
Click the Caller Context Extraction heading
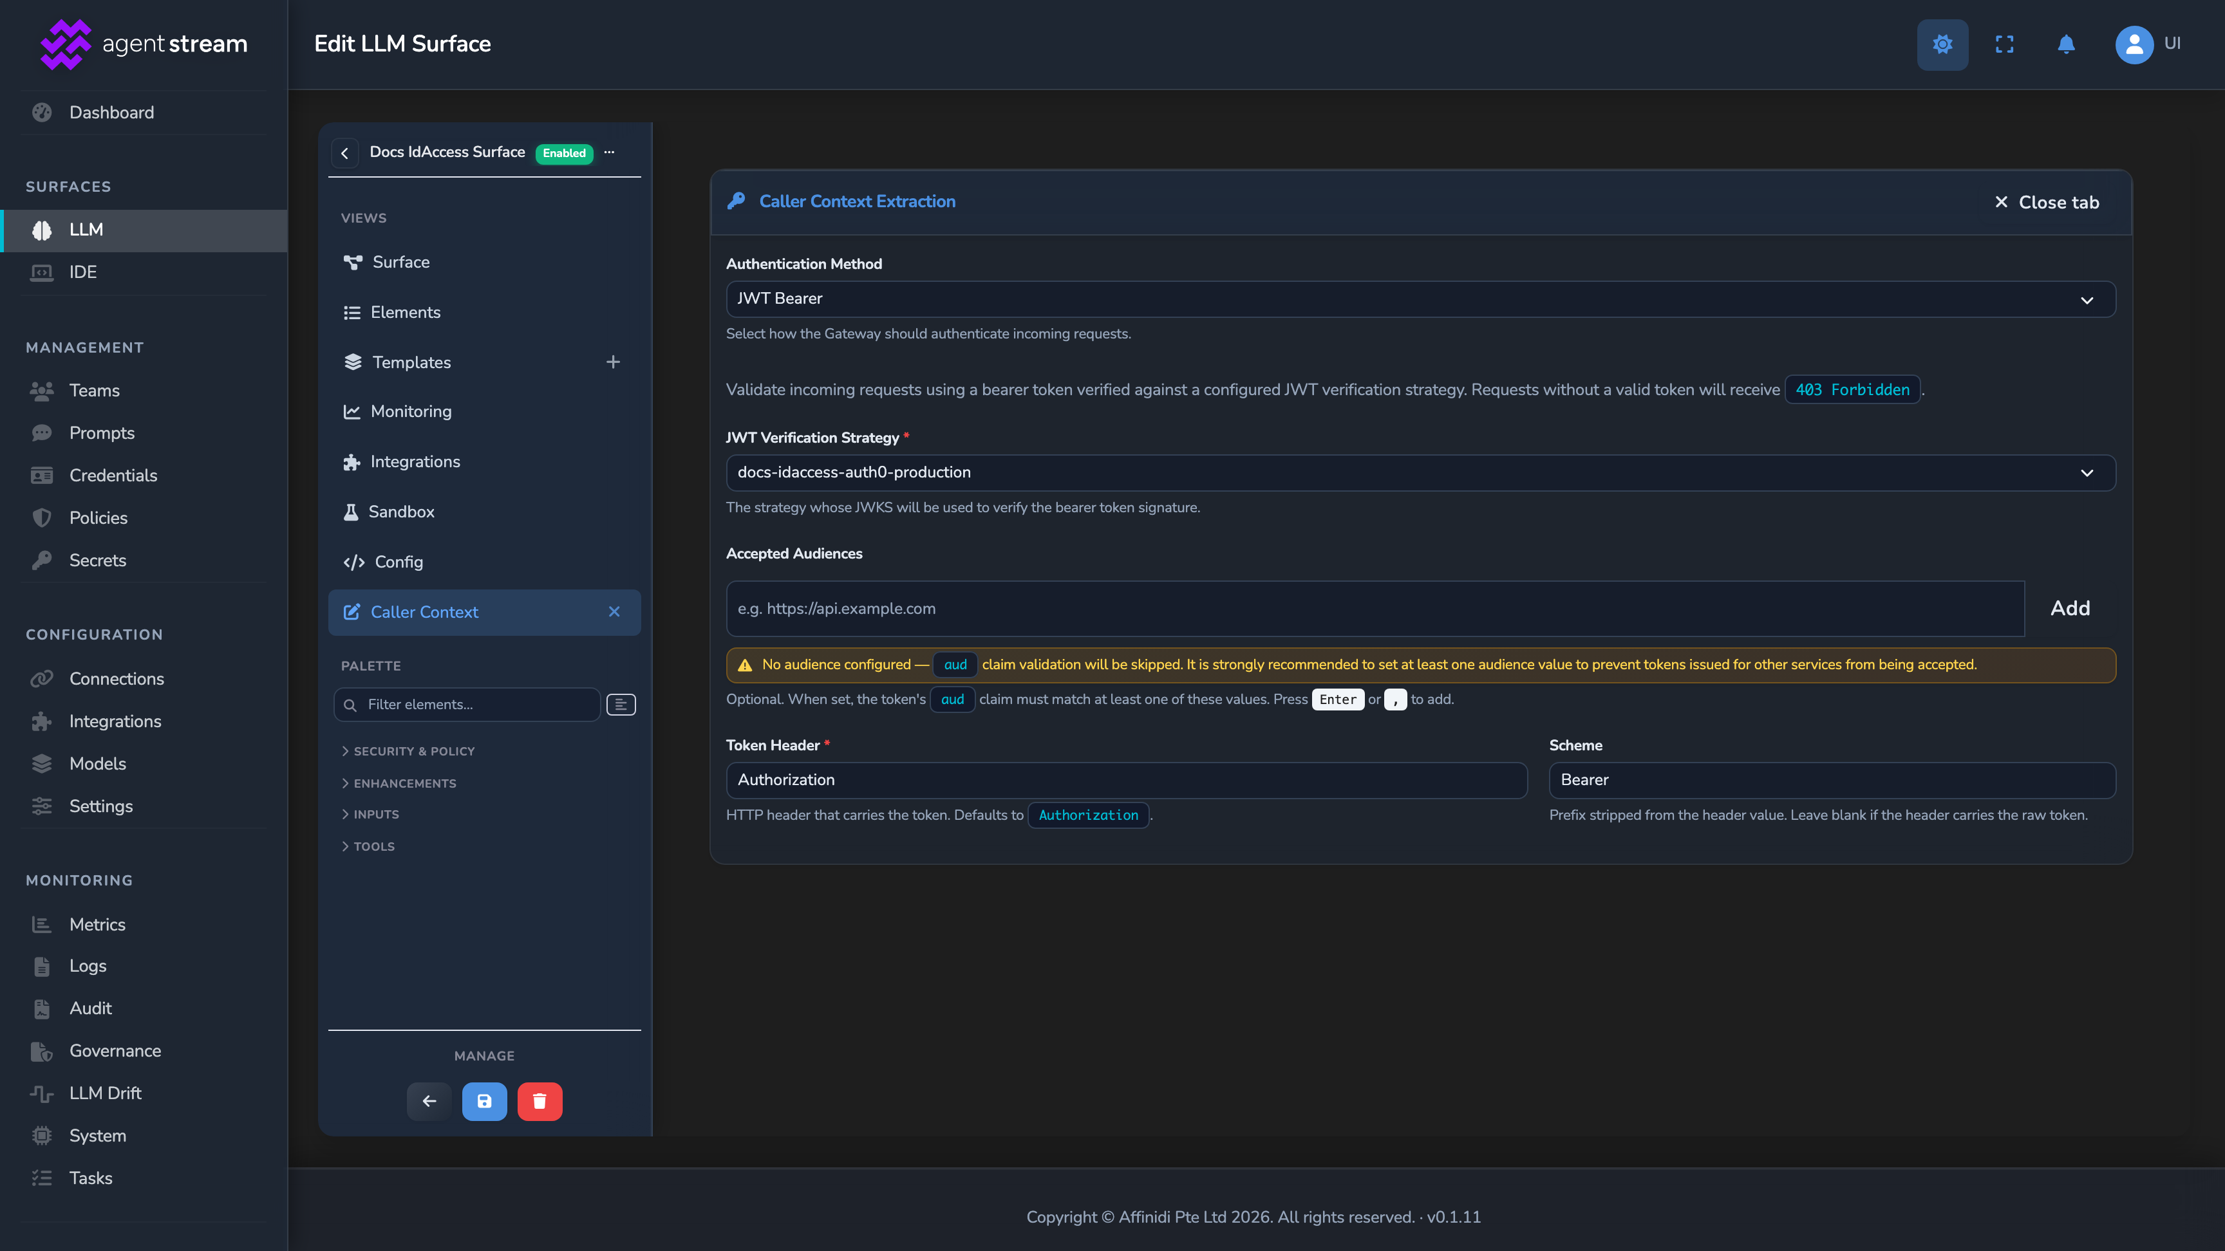coord(857,201)
